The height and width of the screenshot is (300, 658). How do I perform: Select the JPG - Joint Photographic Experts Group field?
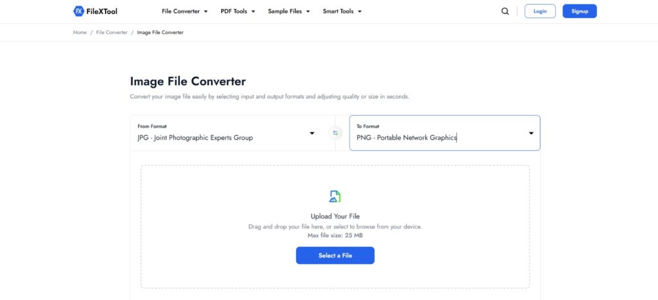pos(195,137)
